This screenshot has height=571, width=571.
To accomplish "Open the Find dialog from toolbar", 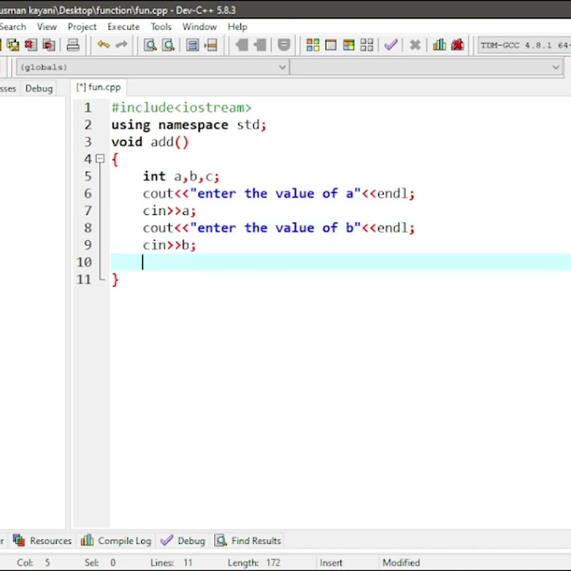I will tap(150, 45).
